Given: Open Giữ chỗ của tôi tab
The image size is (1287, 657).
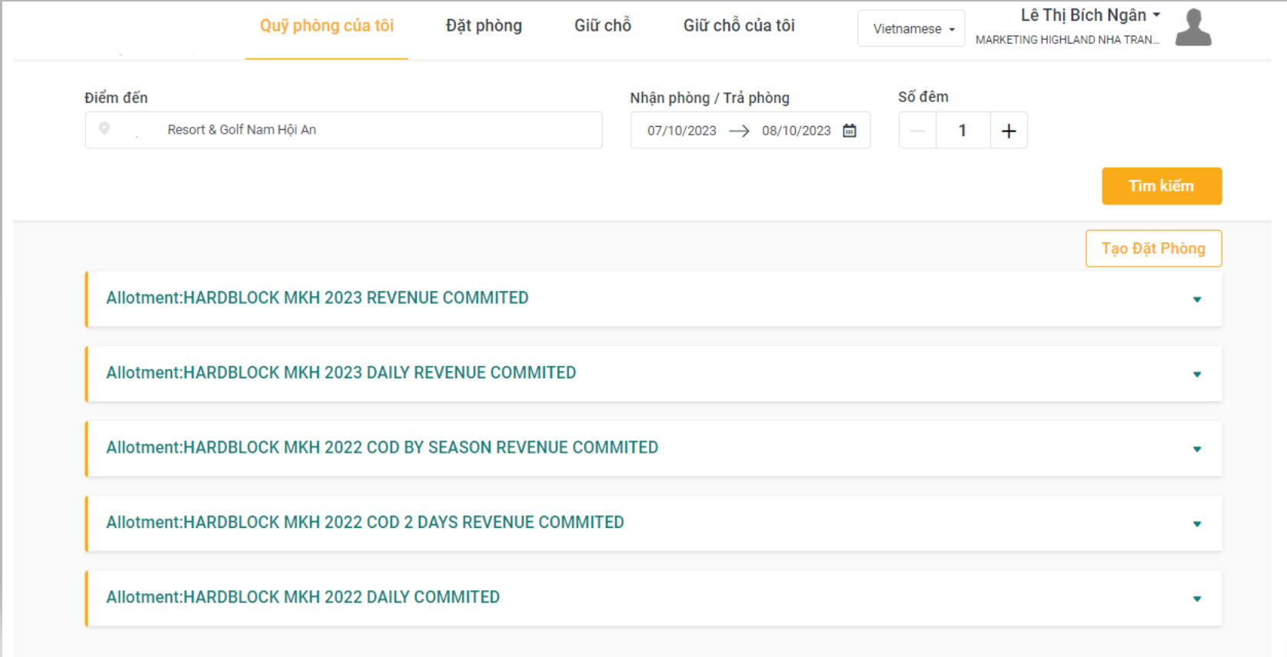Looking at the screenshot, I should [739, 26].
